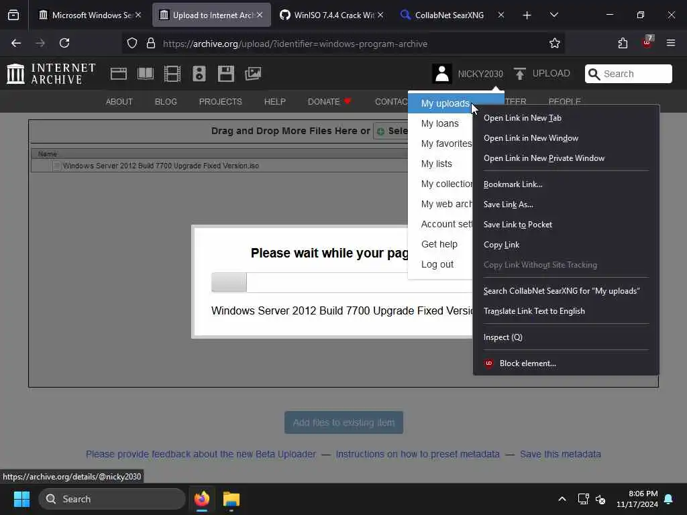Open the ABOUT navigation link
687x515 pixels.
pos(119,102)
